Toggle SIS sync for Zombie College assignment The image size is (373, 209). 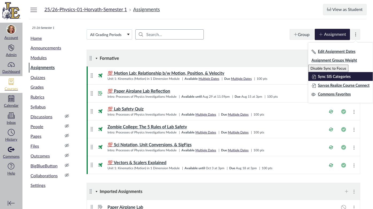pos(331,129)
